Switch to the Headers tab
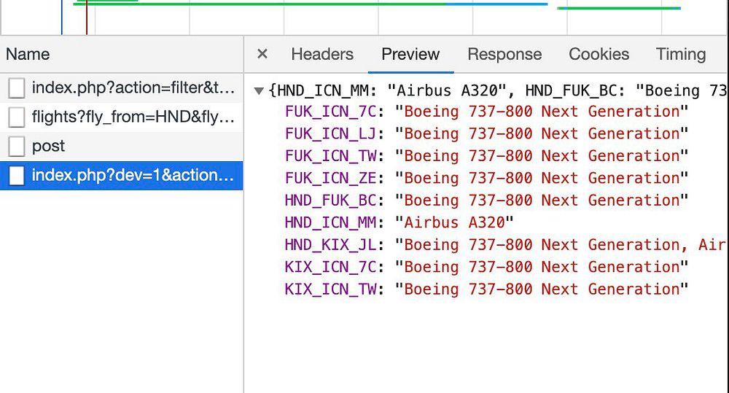The height and width of the screenshot is (393, 729). tap(322, 54)
